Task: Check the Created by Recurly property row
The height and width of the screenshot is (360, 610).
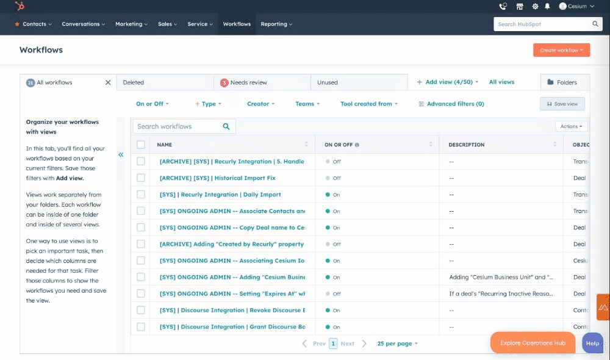Action: (x=141, y=244)
